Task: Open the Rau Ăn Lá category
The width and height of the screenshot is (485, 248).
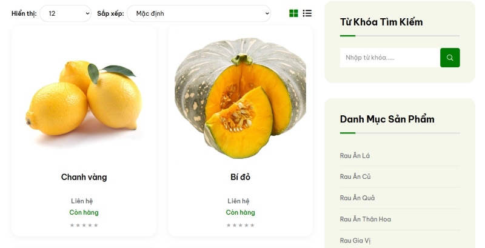Action: [355, 156]
